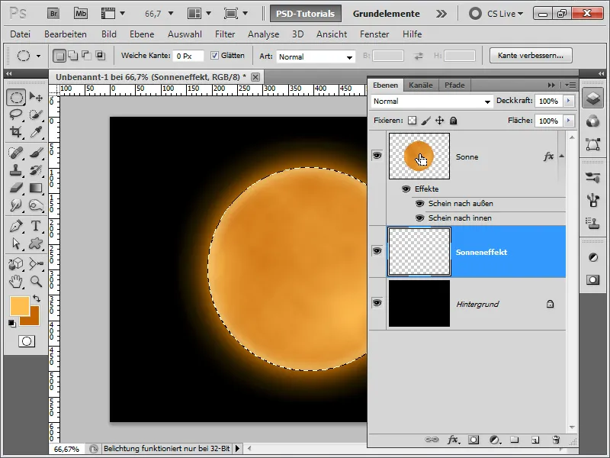Select the Zoom tool
Viewport: 610px width, 458px height.
[36, 281]
